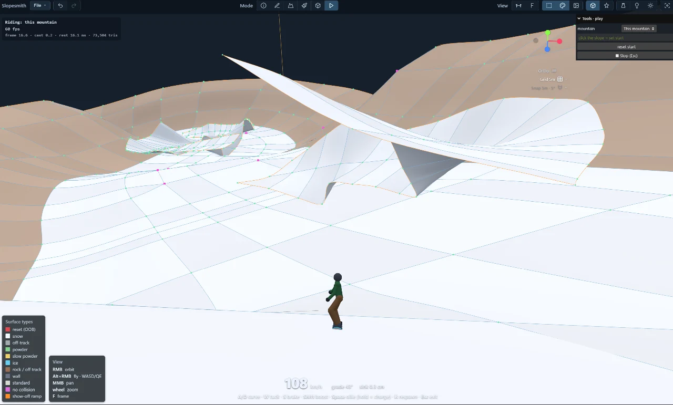Click the no collision legend label
The image size is (673, 405).
(24, 390)
